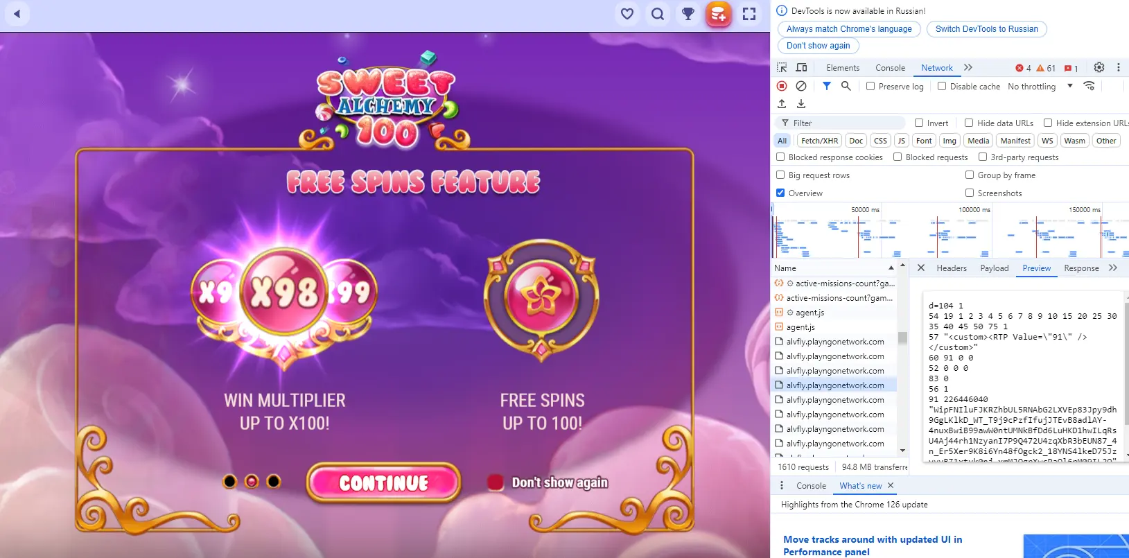Check the Invert filter checkbox

919,123
